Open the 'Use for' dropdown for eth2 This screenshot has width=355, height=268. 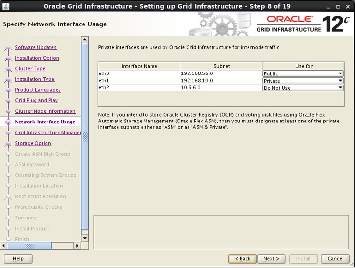coord(303,88)
